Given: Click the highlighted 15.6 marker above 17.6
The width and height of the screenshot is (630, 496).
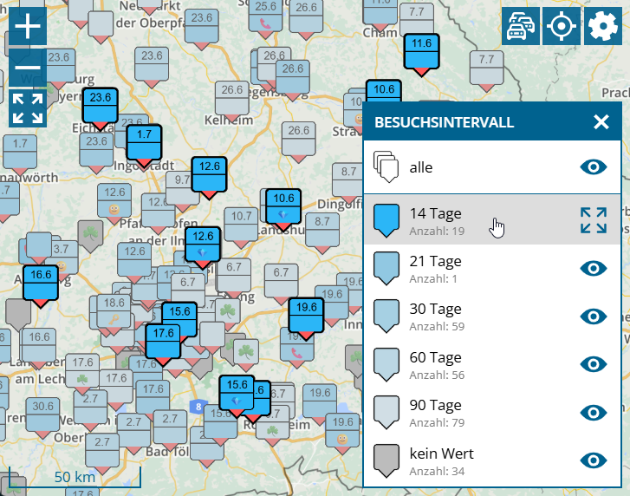Looking at the screenshot, I should tap(179, 317).
